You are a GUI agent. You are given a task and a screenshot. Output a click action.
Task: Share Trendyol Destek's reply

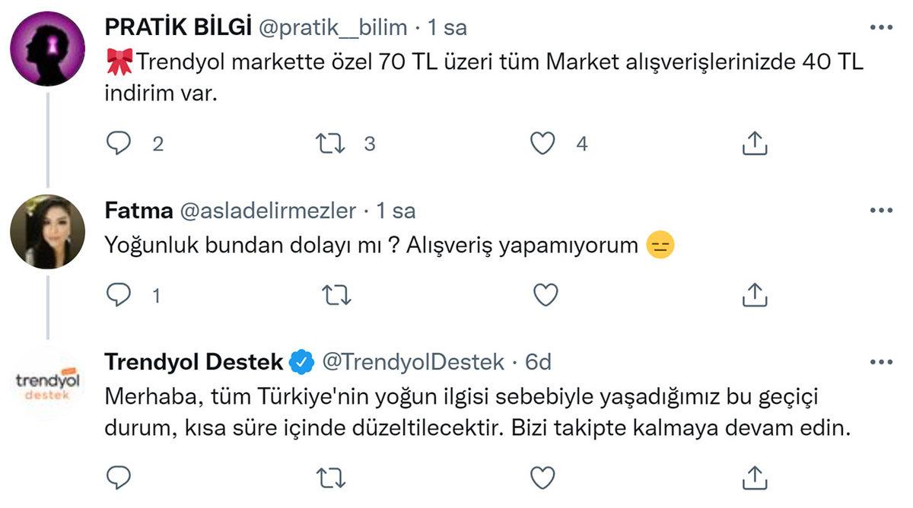point(754,478)
